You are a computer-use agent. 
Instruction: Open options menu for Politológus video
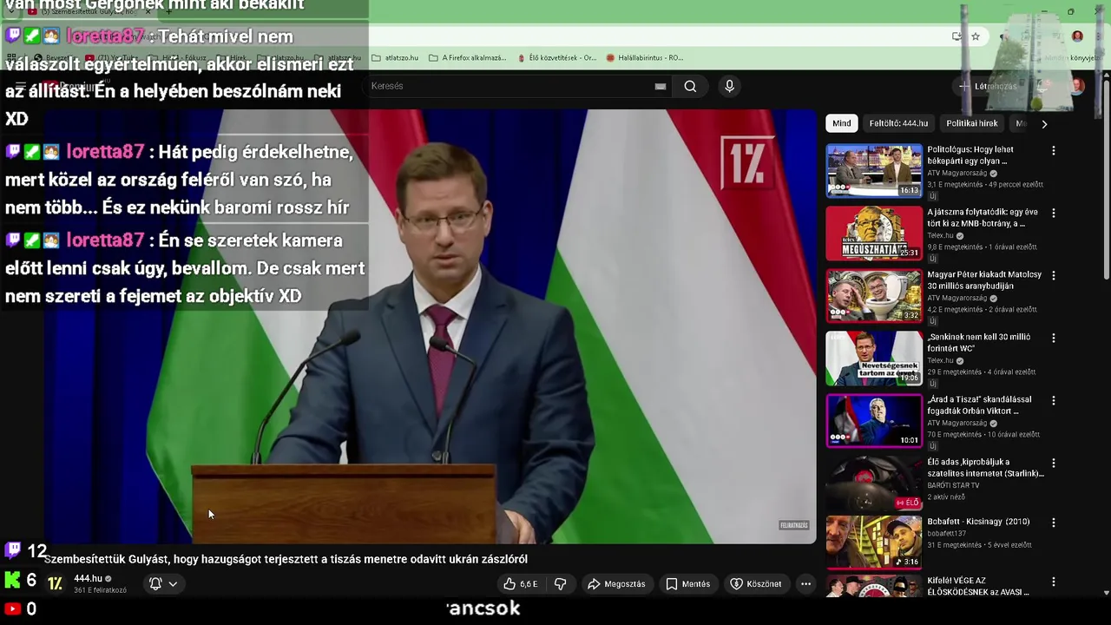[x=1054, y=150]
